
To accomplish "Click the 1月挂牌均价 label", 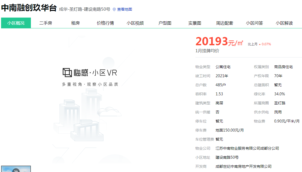I will 207,51.
